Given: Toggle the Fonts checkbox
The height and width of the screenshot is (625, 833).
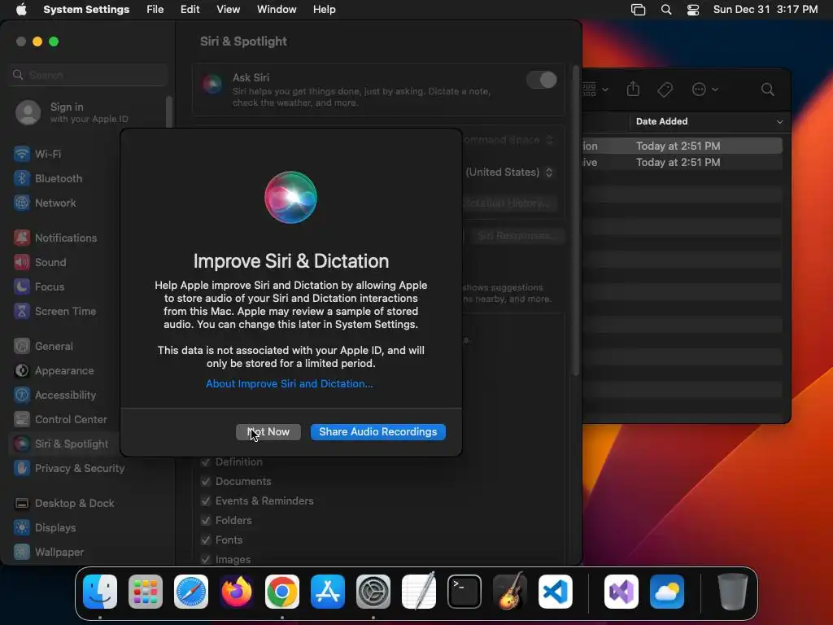Looking at the screenshot, I should 206,540.
